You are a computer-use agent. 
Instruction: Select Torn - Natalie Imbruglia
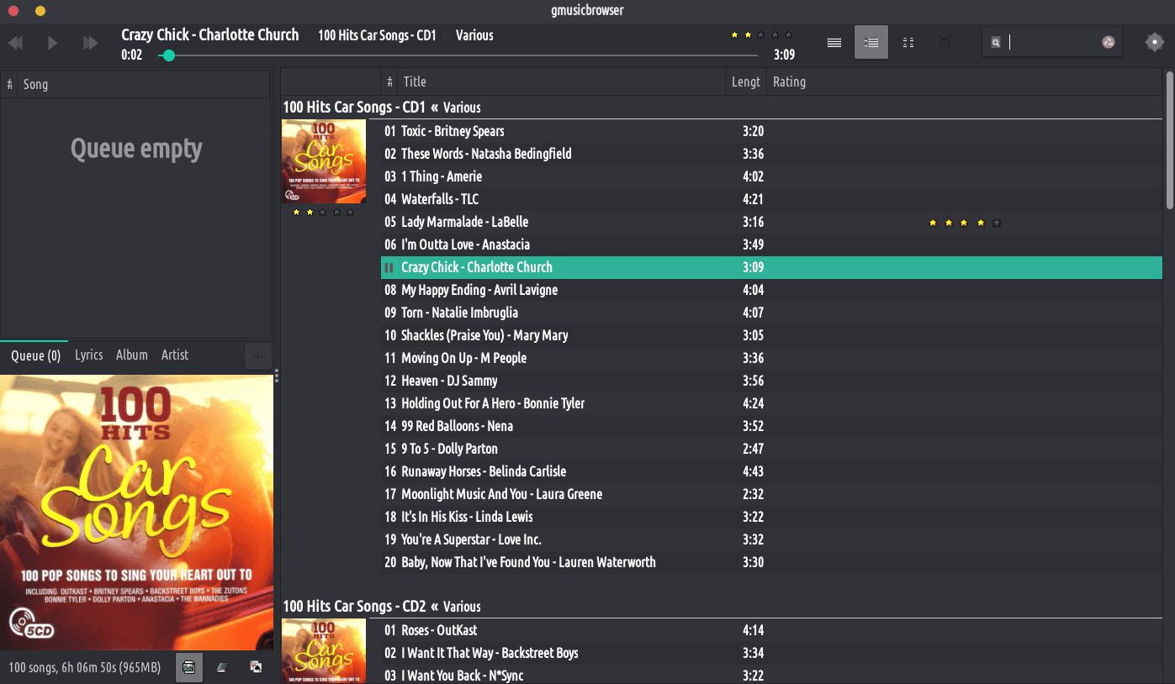[x=771, y=313]
